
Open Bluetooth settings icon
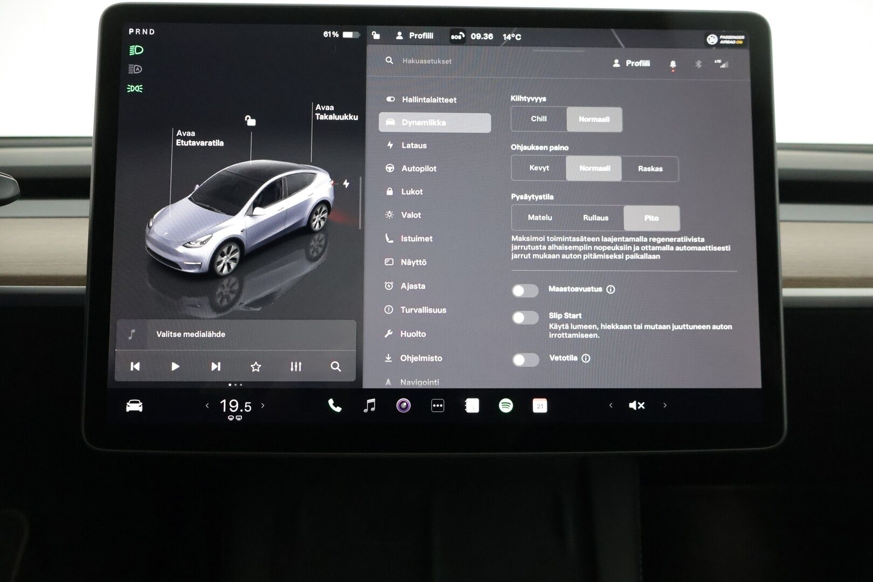697,63
